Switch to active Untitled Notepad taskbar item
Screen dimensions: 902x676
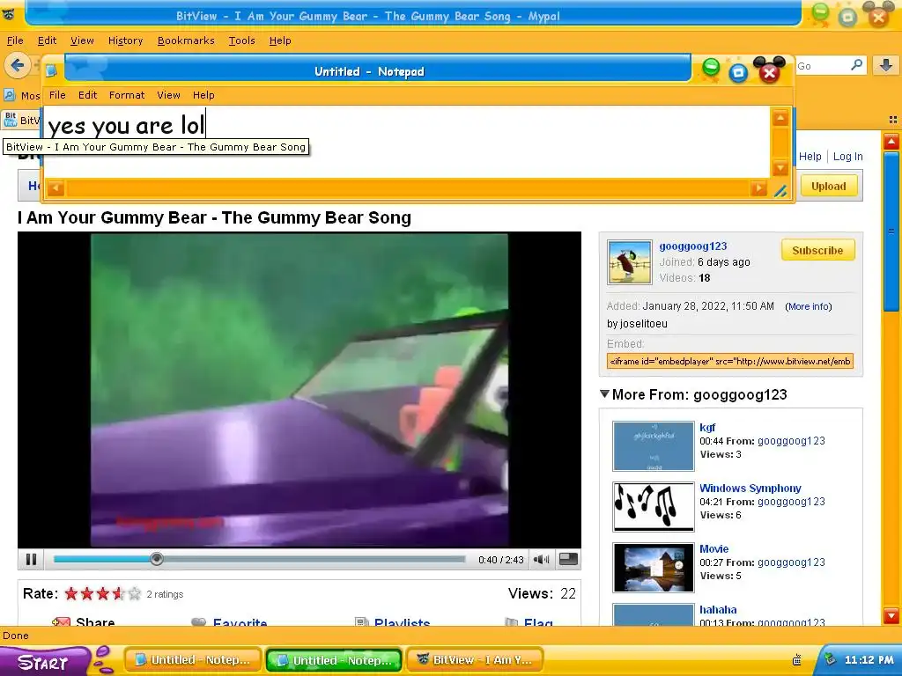[334, 660]
